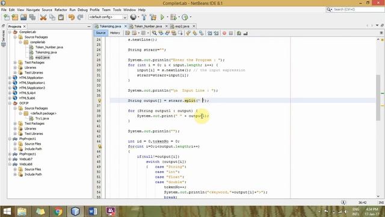Click the New File toolbar icon

pos(7,17)
